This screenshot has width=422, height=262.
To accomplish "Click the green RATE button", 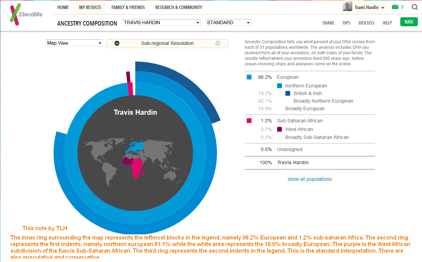I will pyautogui.click(x=409, y=22).
